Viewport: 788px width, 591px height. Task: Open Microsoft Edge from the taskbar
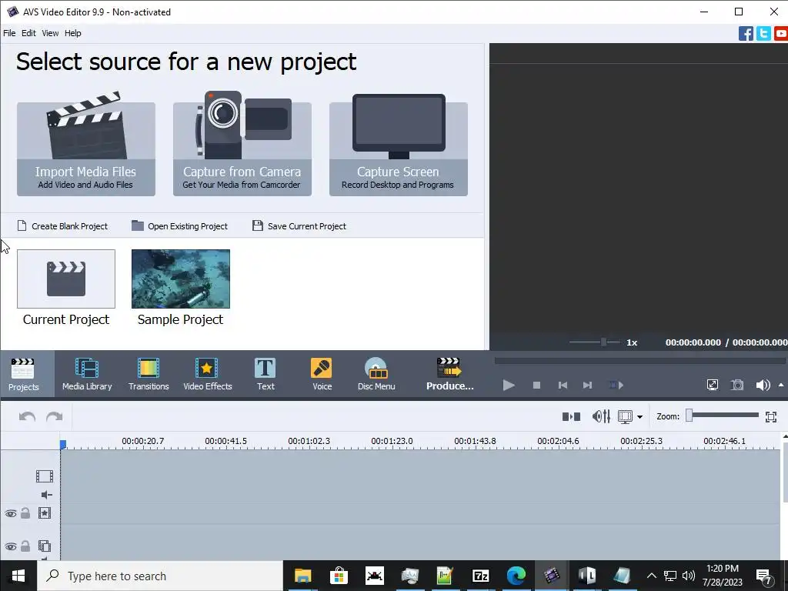click(516, 576)
